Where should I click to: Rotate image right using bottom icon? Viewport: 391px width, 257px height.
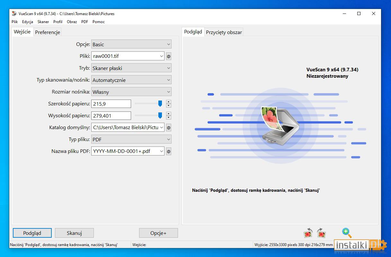[x=321, y=233]
